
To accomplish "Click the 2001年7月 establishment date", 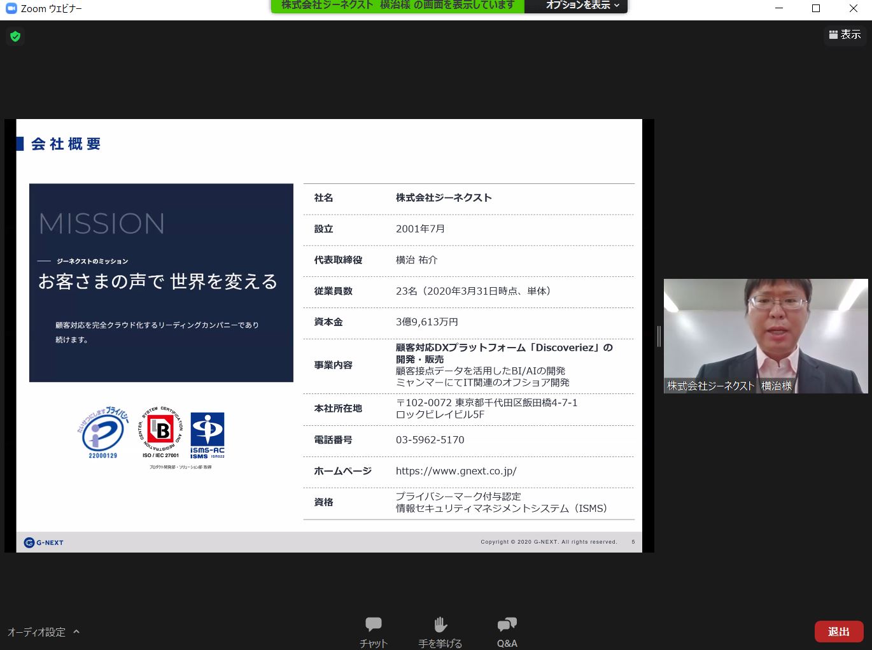I will pos(420,229).
